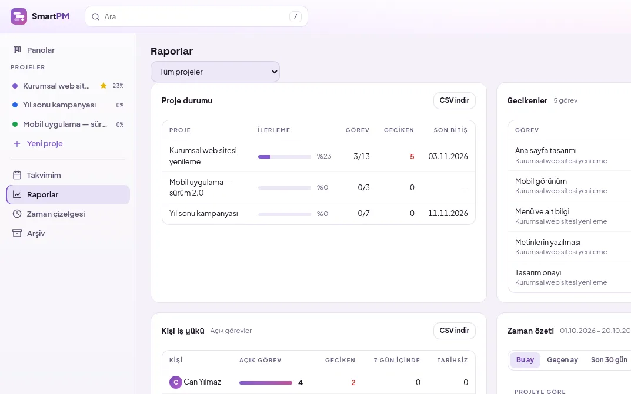The width and height of the screenshot is (631, 394).
Task: Open Zaman çizelgesi page
Action: pyautogui.click(x=68, y=214)
